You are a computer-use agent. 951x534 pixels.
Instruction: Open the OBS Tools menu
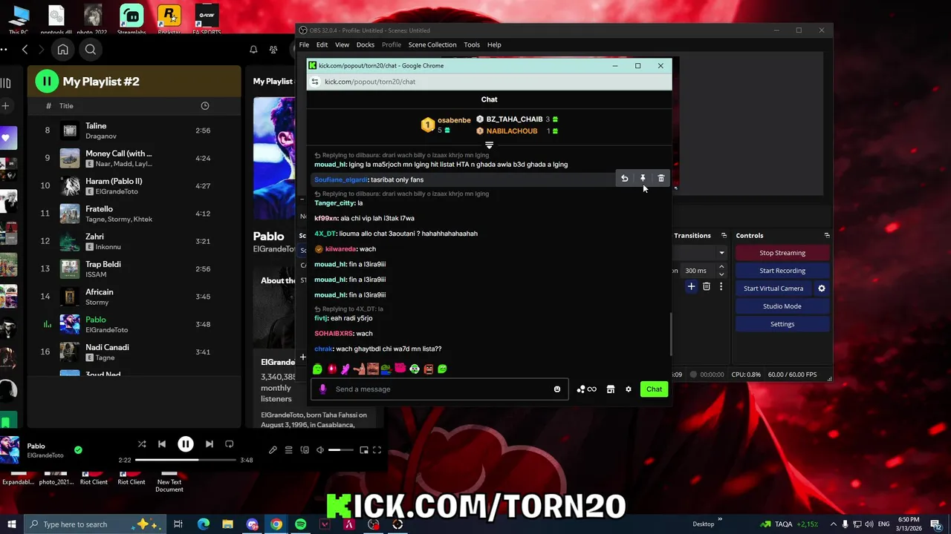click(x=472, y=44)
